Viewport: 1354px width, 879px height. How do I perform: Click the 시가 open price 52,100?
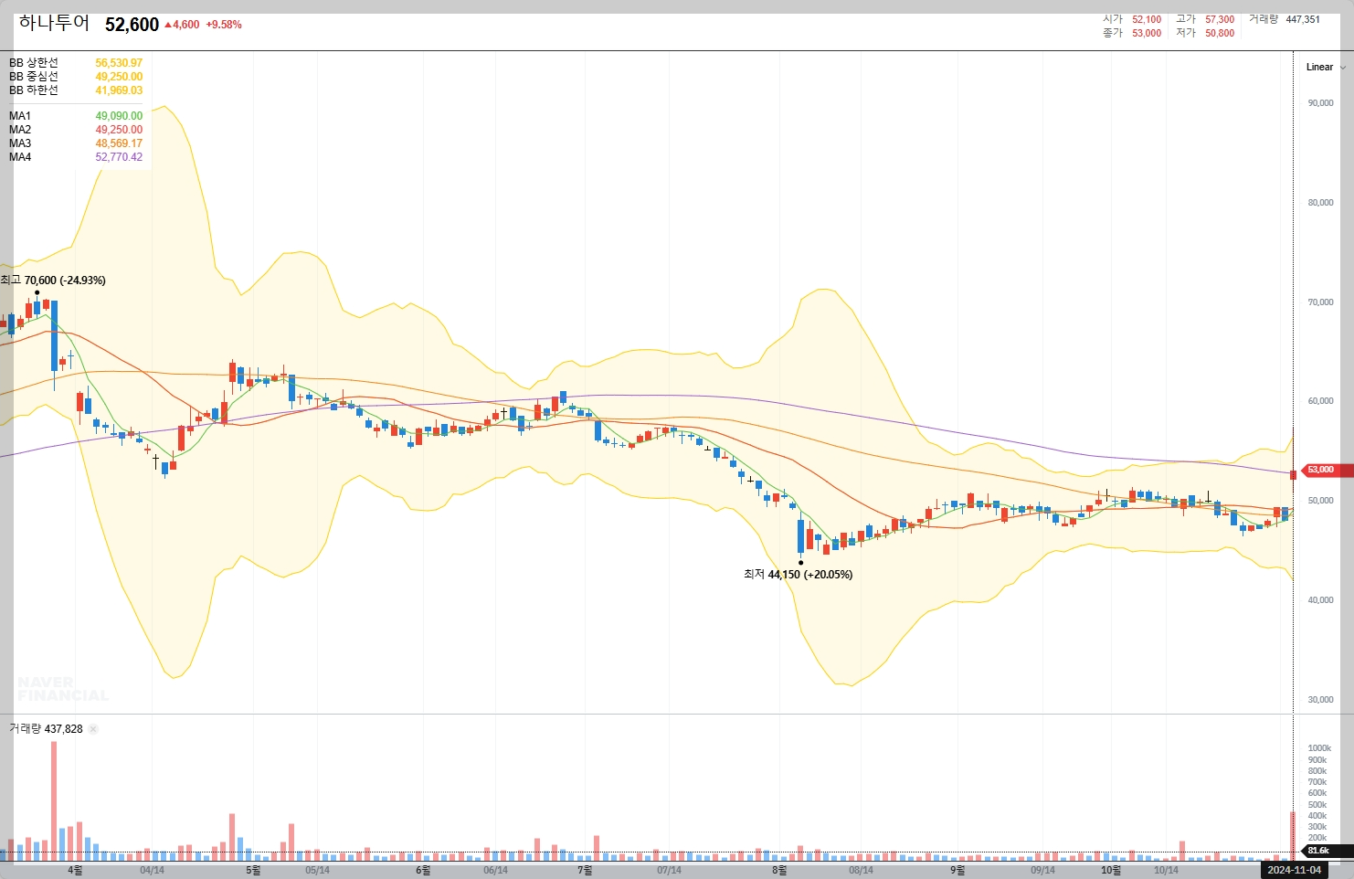[1147, 19]
